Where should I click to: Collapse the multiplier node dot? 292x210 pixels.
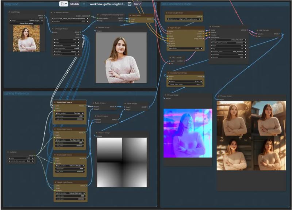pyautogui.click(x=8, y=152)
